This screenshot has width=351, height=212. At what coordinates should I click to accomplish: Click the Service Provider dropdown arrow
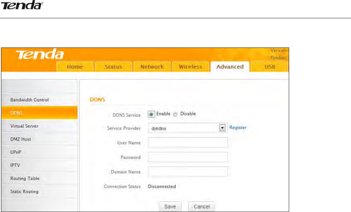[x=222, y=128]
